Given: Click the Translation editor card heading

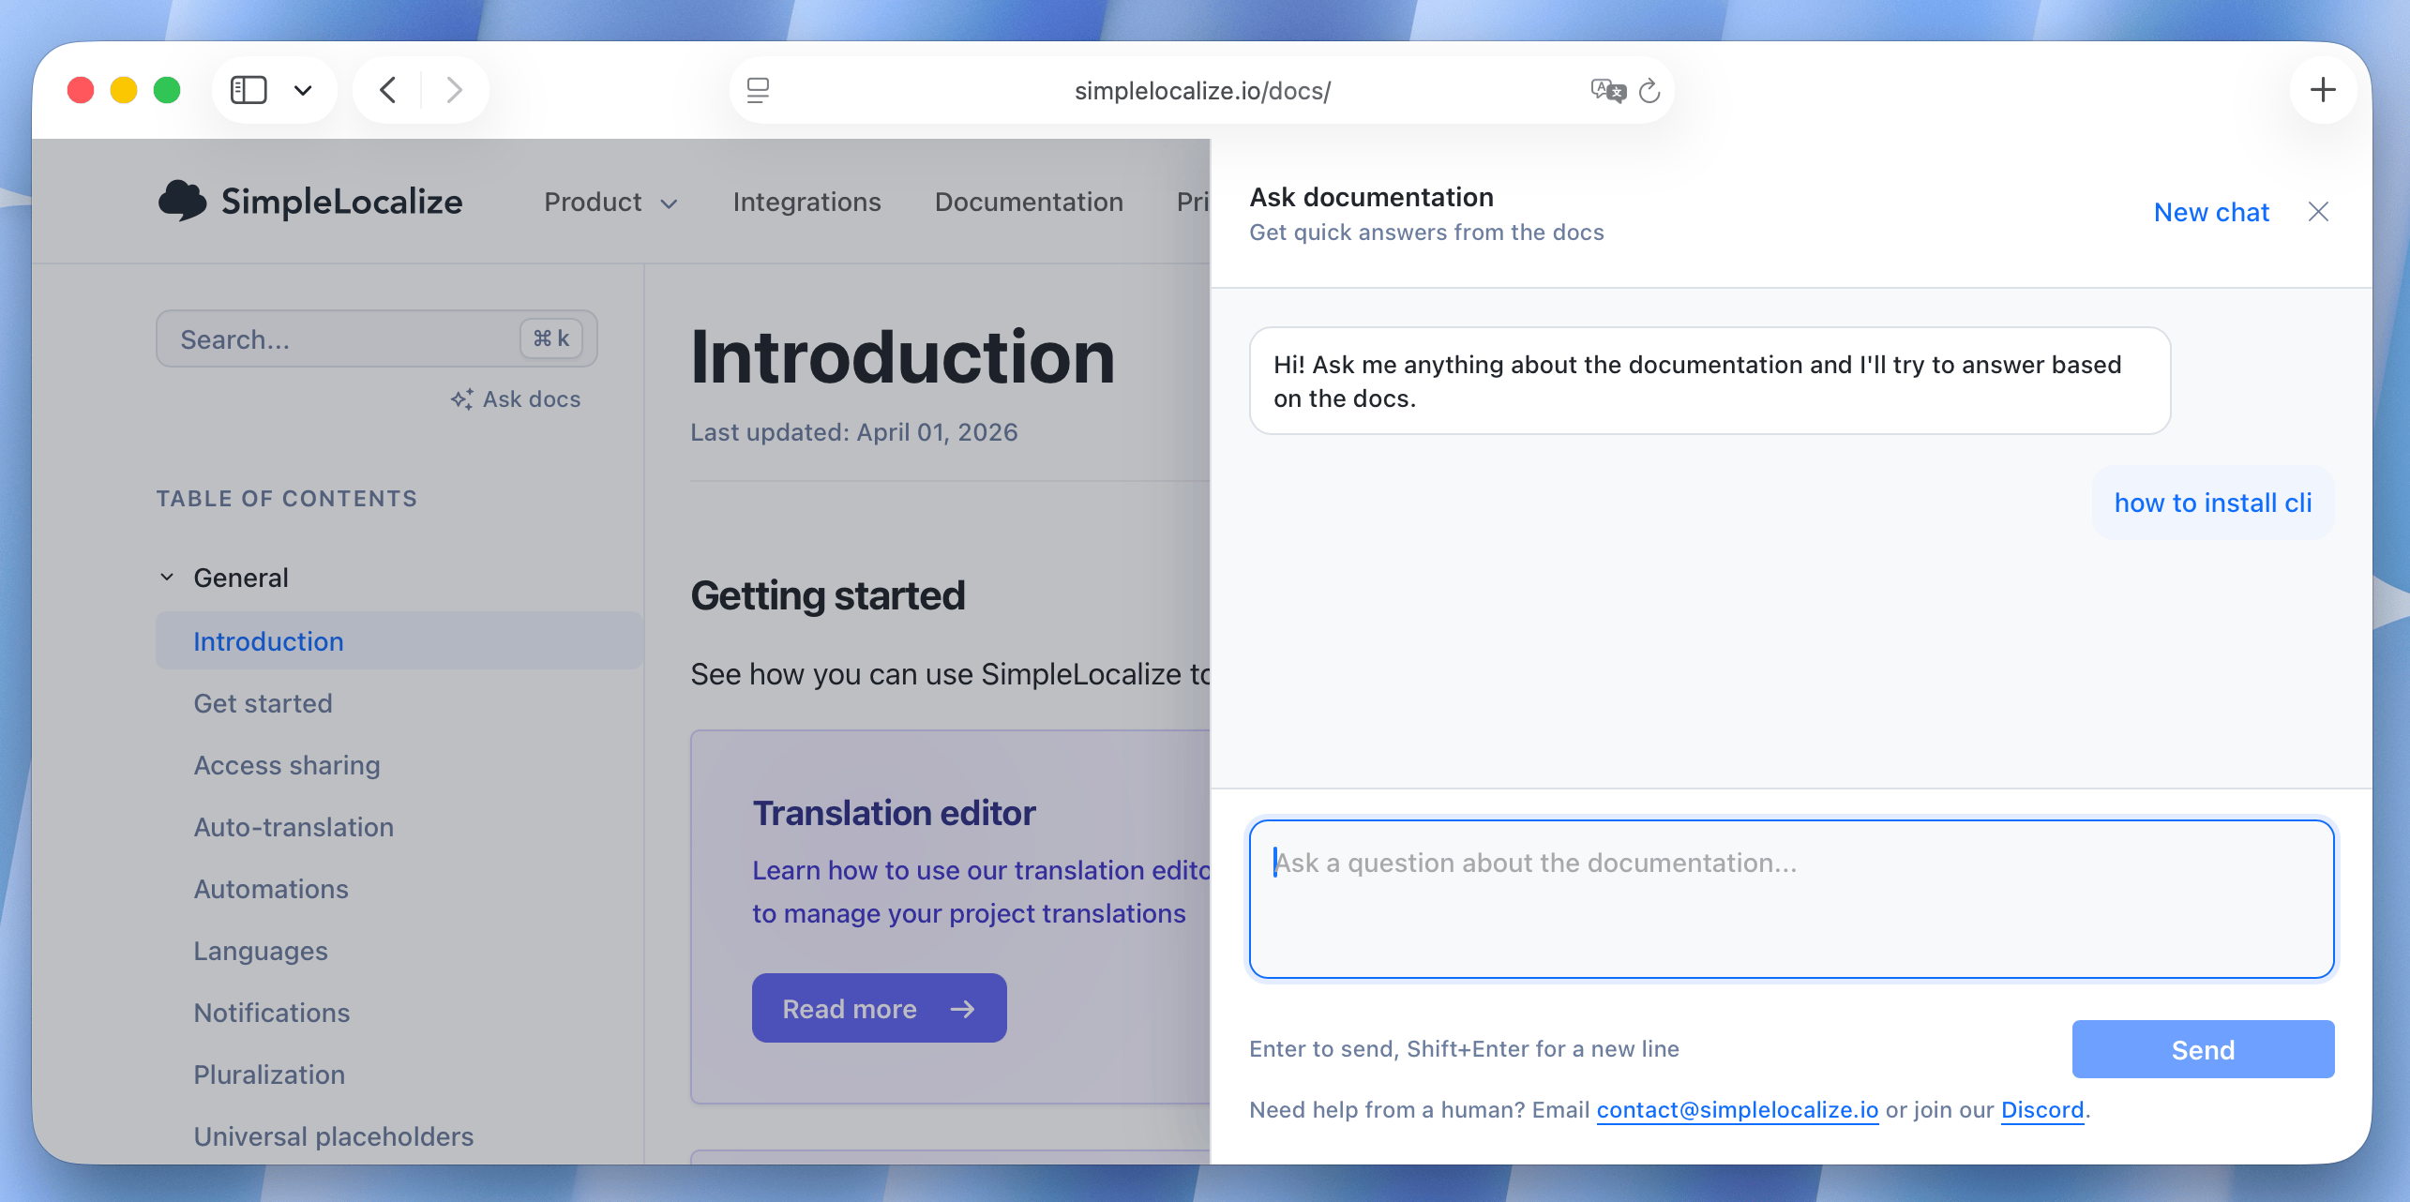Looking at the screenshot, I should coord(894,813).
